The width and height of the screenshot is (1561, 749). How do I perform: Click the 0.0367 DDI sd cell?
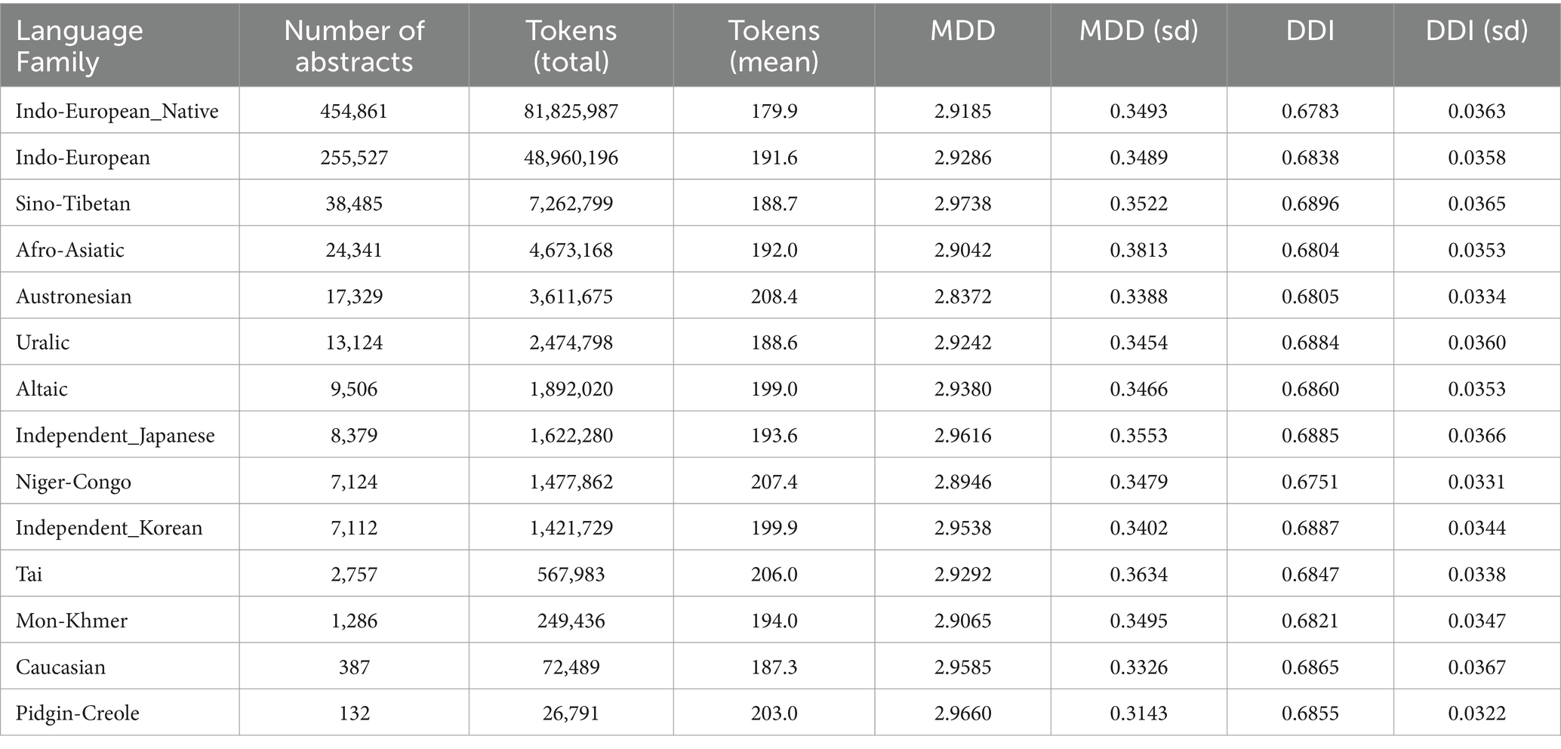(1476, 667)
